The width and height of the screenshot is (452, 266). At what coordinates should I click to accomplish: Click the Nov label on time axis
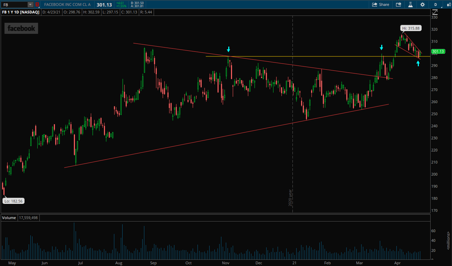click(226, 263)
